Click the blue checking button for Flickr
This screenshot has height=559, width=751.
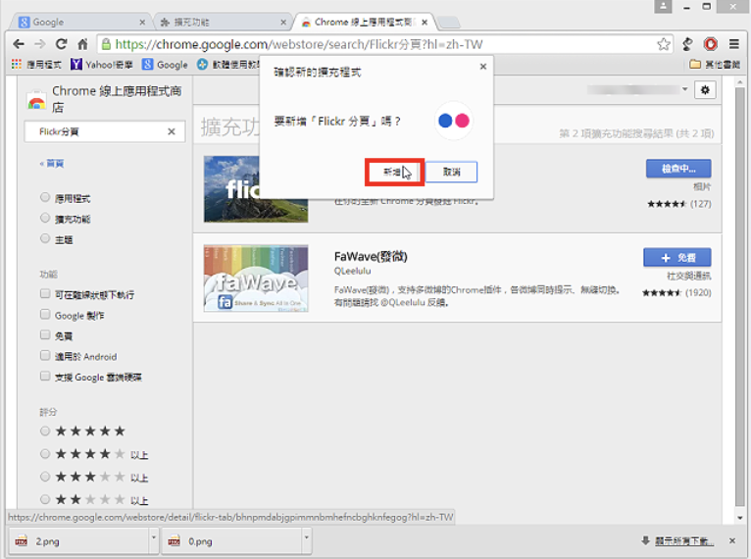coord(678,169)
